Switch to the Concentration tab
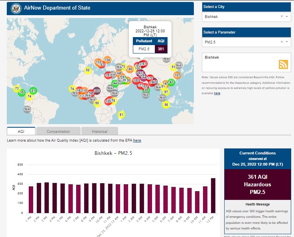The height and width of the screenshot is (237, 294). (58, 131)
